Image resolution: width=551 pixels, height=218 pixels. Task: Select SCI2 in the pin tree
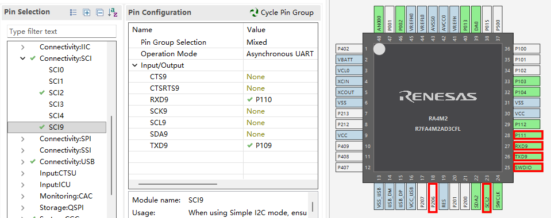[56, 93]
